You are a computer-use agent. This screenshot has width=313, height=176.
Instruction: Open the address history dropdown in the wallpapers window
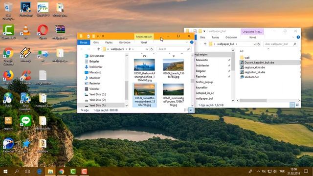tap(147, 49)
